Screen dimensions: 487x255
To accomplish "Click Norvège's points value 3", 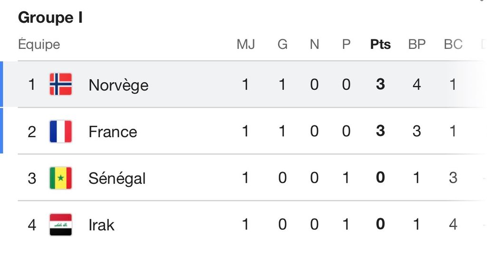I will click(x=380, y=85).
